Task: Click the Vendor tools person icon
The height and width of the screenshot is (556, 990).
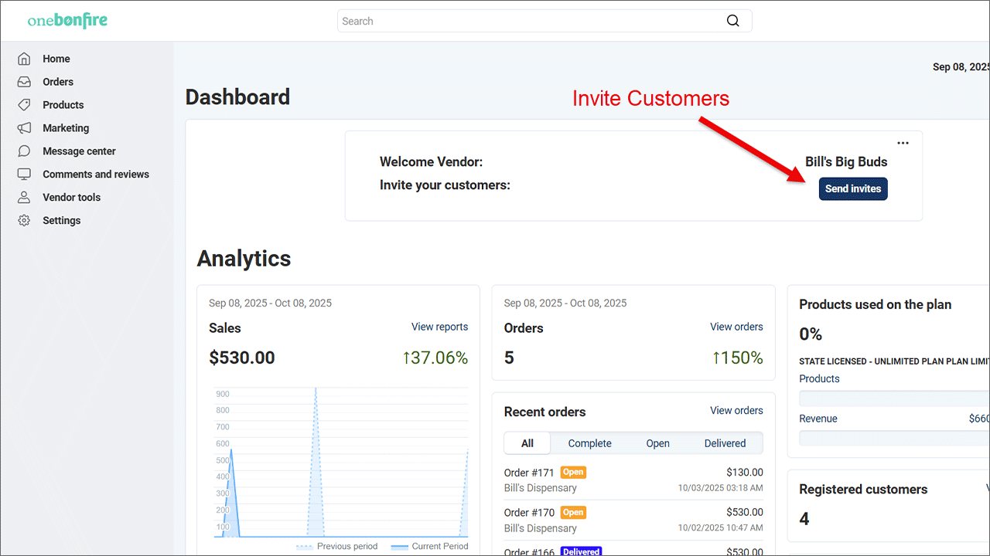Action: pyautogui.click(x=25, y=198)
